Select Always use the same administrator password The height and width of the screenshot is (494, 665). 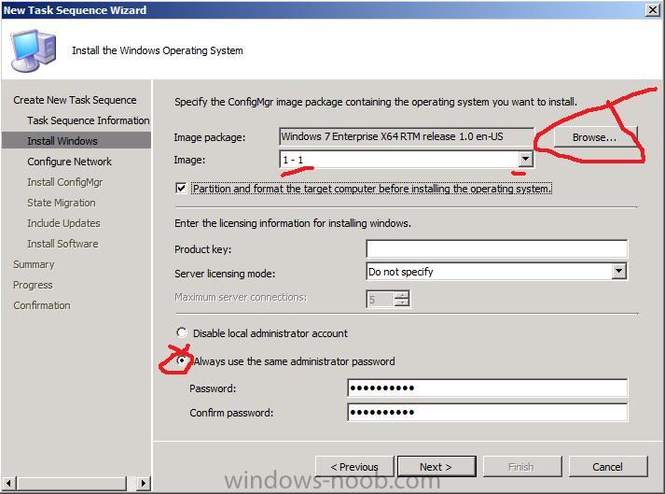(x=182, y=361)
